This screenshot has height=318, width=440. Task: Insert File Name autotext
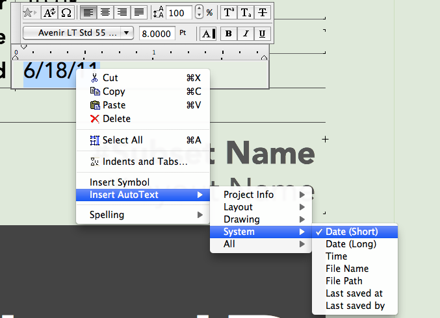point(355,269)
